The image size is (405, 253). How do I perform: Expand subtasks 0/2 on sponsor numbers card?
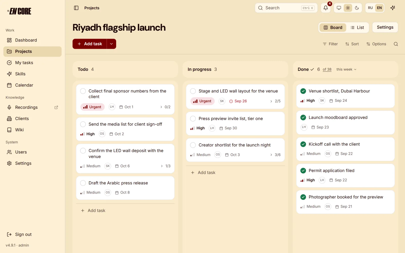pyautogui.click(x=165, y=107)
